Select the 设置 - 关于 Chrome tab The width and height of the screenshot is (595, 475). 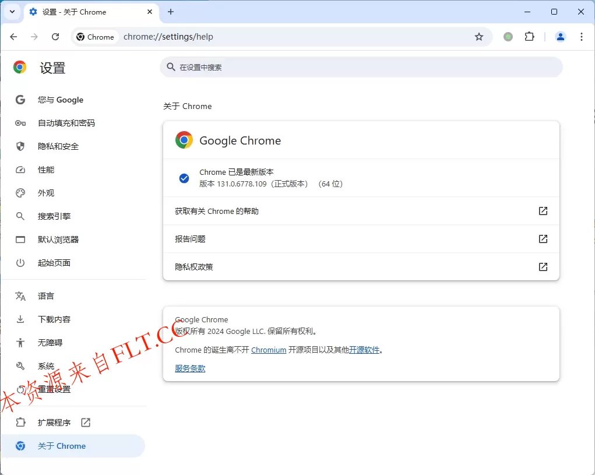[91, 12]
